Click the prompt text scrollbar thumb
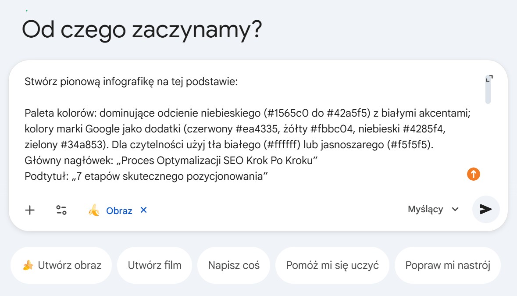 tap(488, 93)
